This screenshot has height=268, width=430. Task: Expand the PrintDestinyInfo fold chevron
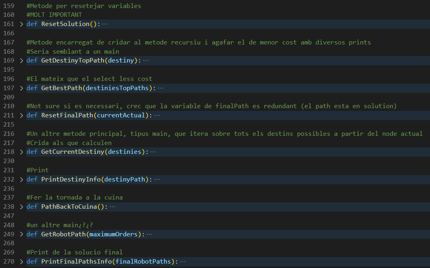(x=22, y=179)
